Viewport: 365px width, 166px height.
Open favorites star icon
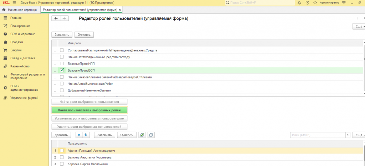coord(315,2)
